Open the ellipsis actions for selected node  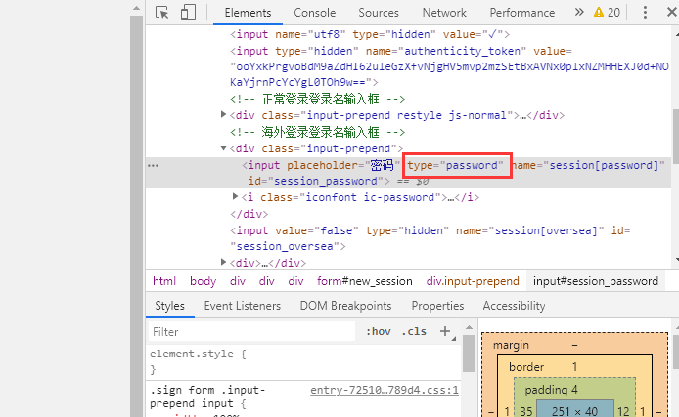coord(153,165)
